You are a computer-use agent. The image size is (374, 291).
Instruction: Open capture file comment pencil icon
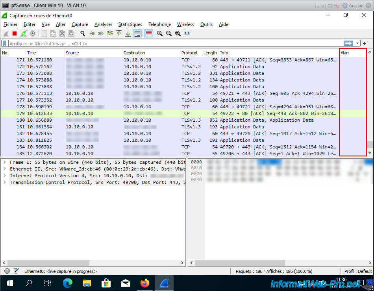coord(16,271)
